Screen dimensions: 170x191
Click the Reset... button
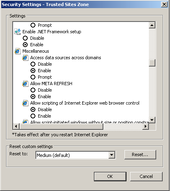pyautogui.click(x=140, y=155)
